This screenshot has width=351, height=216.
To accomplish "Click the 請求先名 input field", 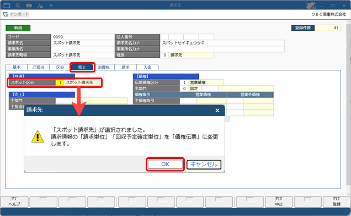I will point(83,43).
